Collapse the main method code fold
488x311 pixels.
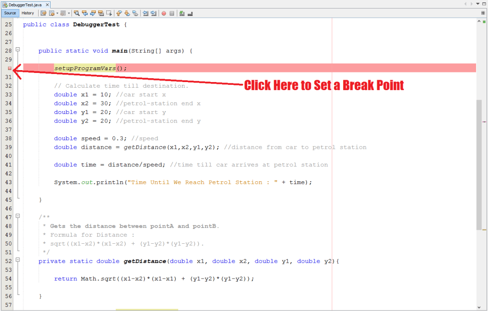(17, 50)
